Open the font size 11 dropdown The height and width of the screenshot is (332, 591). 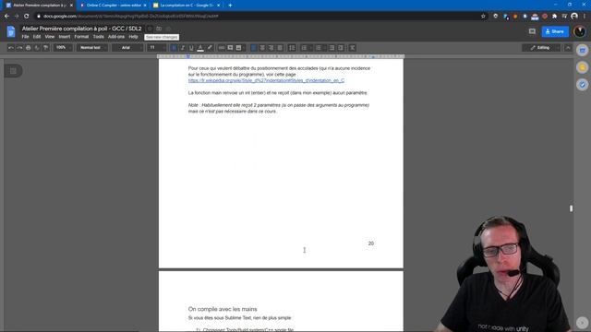[156, 48]
